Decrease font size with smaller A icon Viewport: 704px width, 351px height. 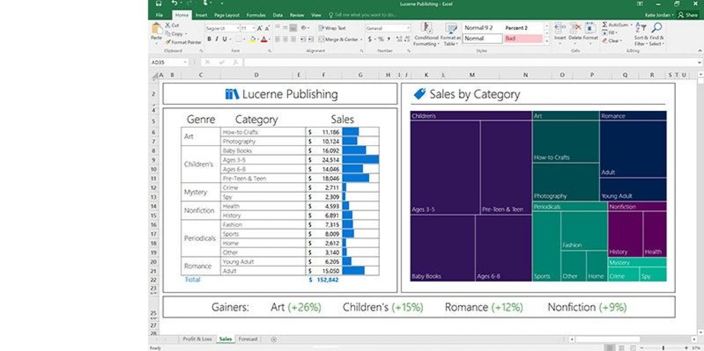[x=267, y=28]
